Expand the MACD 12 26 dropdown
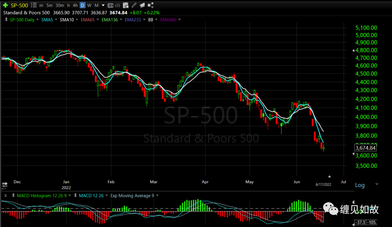The image size is (392, 227). [107, 195]
